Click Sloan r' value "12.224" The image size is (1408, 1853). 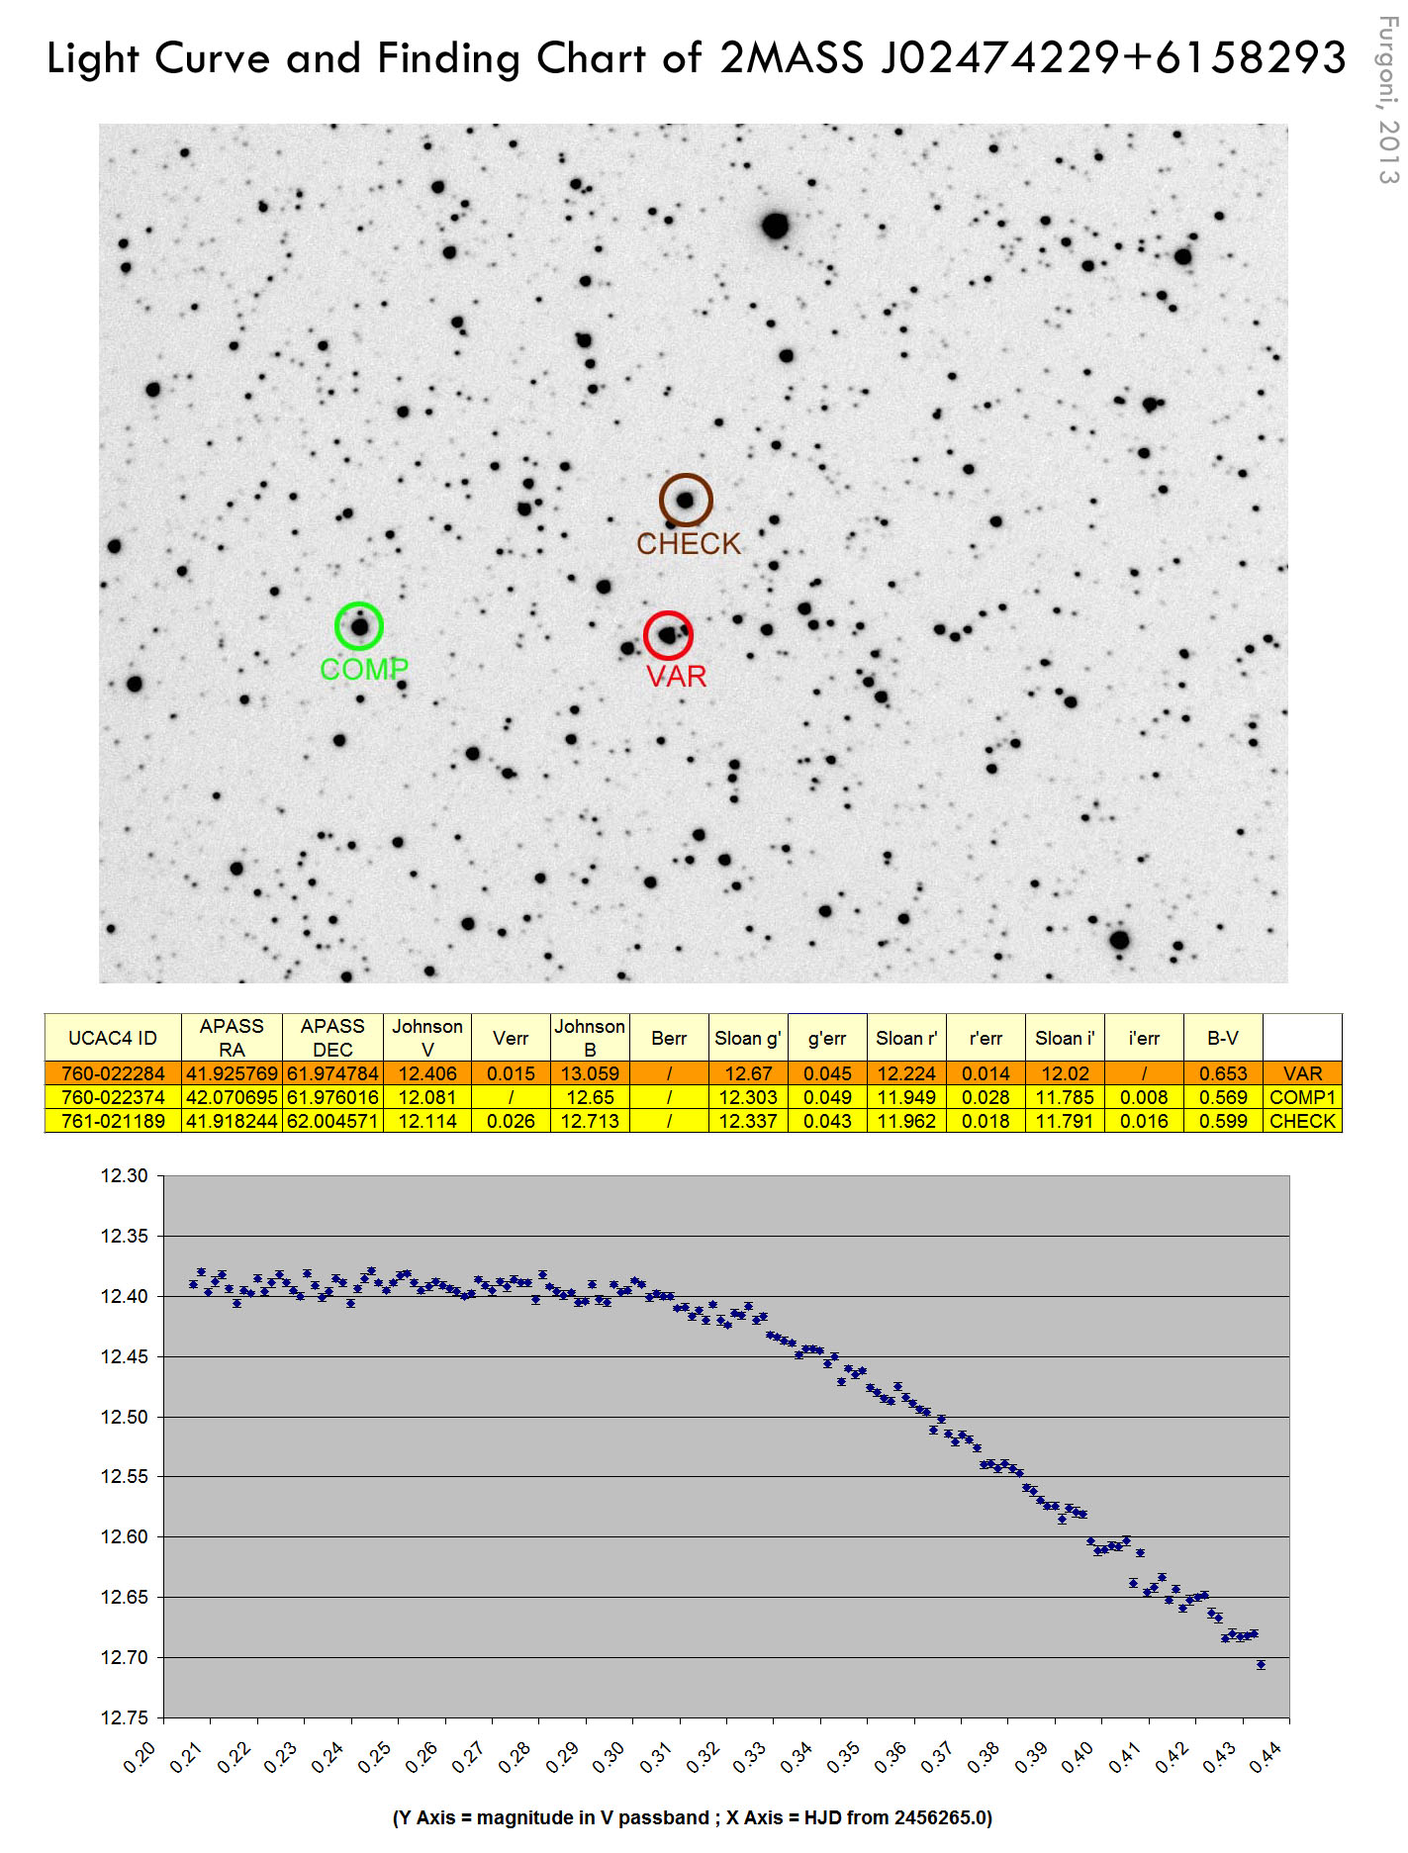pos(906,1073)
